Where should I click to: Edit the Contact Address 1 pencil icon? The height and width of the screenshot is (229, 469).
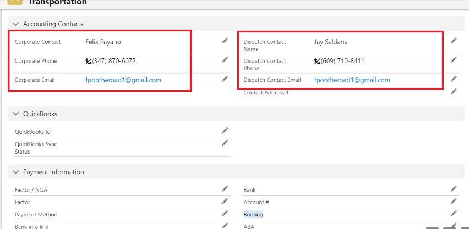tap(454, 91)
